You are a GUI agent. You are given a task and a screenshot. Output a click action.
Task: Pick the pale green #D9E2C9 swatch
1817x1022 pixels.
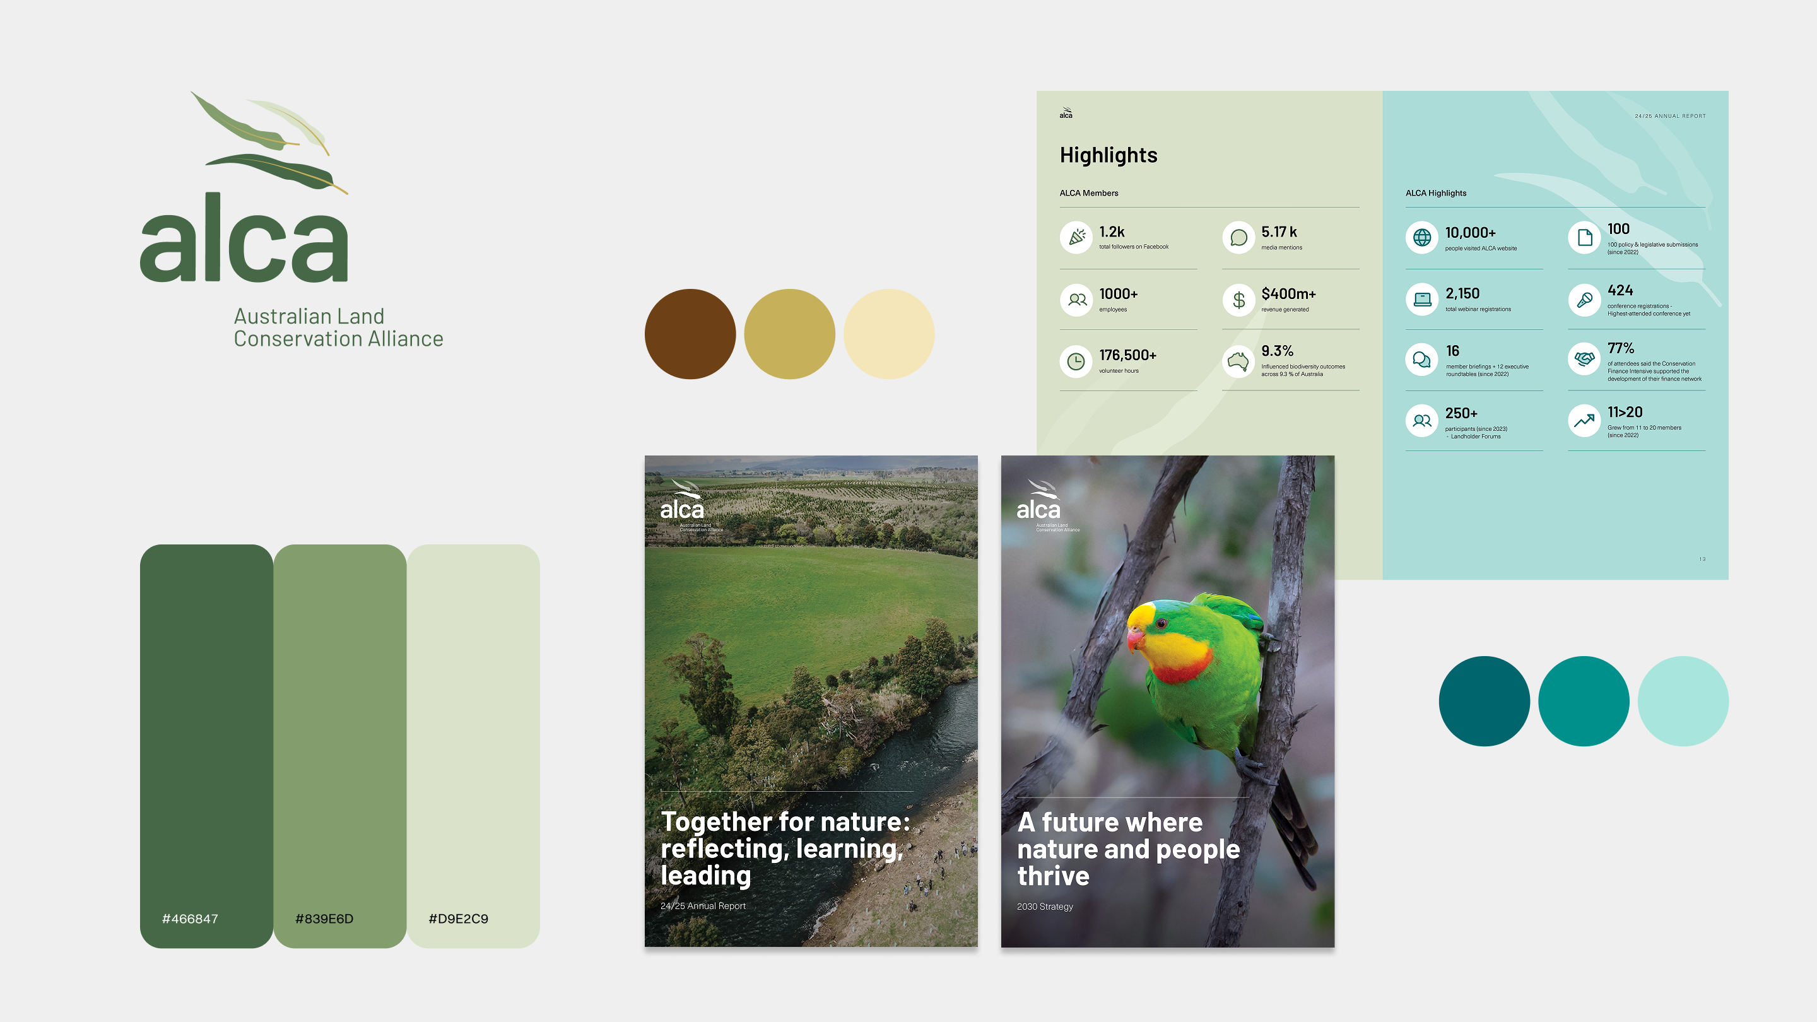coord(473,745)
